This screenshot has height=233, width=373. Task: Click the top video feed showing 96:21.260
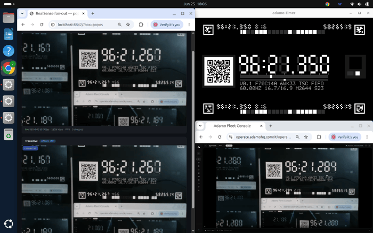tap(104, 79)
